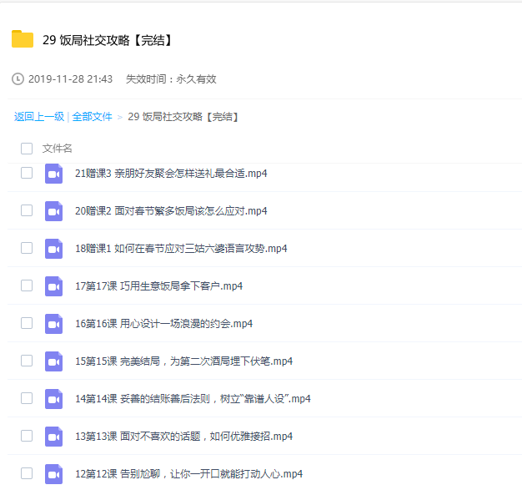Click video icon for 16第16课 file
Viewport: 522px width, 490px height.
pos(53,324)
